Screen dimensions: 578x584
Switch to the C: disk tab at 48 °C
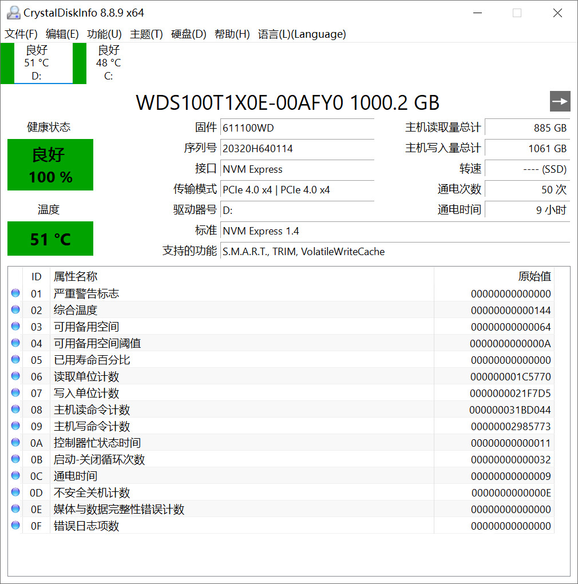tap(108, 63)
